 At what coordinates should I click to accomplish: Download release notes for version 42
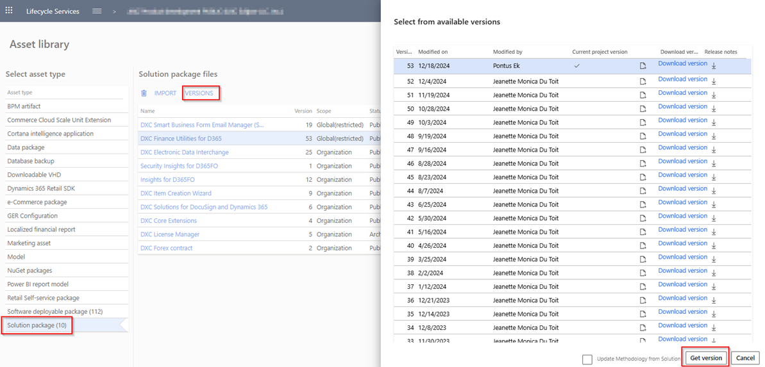coord(714,218)
